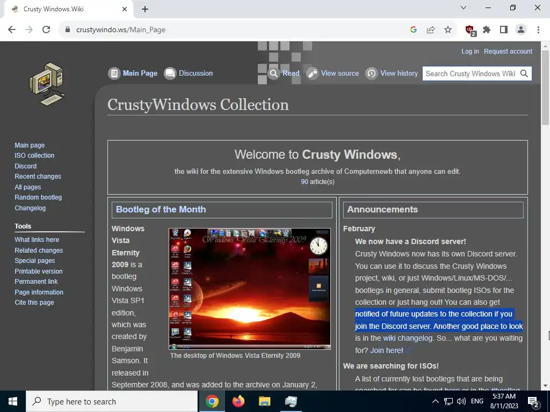Click the address bar URL
The height and width of the screenshot is (412, 550).
(121, 30)
